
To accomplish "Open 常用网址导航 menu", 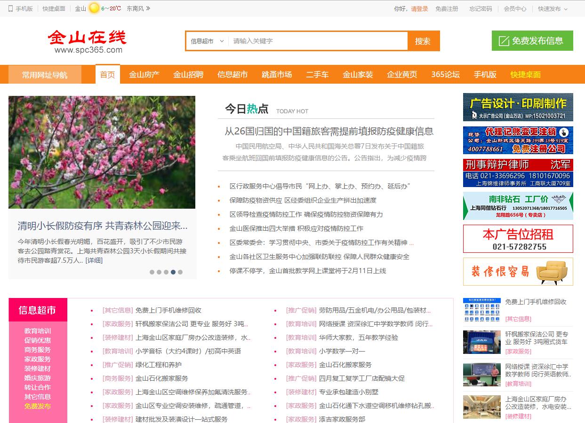I will (x=45, y=75).
